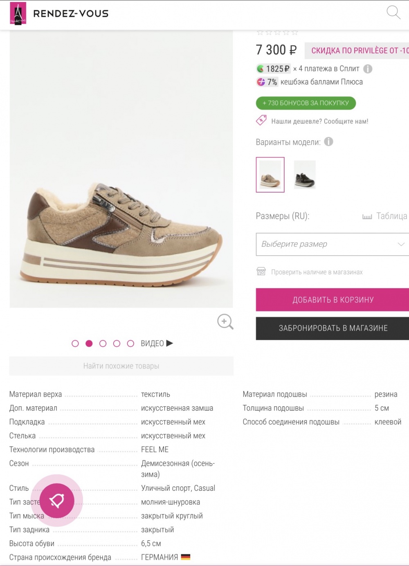Screen dimensions: 409x566
Task: Open the 'Выберите размер' size dropdown
Action: click(x=332, y=244)
